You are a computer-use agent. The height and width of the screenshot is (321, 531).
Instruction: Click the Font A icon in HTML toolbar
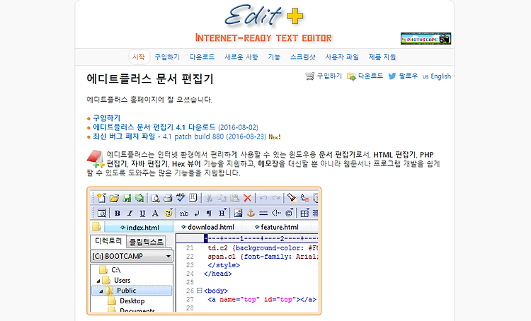(155, 213)
